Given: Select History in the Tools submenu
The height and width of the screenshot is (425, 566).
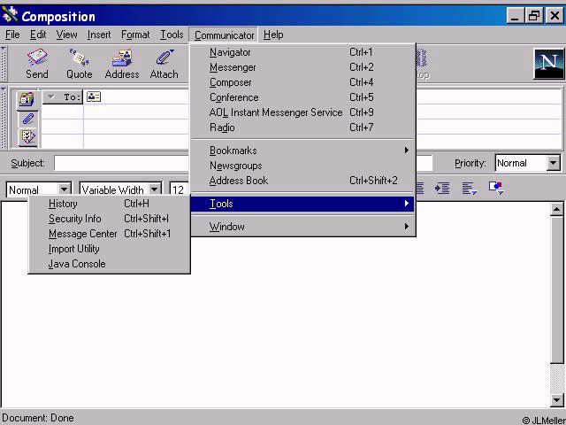Looking at the screenshot, I should pos(109,204).
